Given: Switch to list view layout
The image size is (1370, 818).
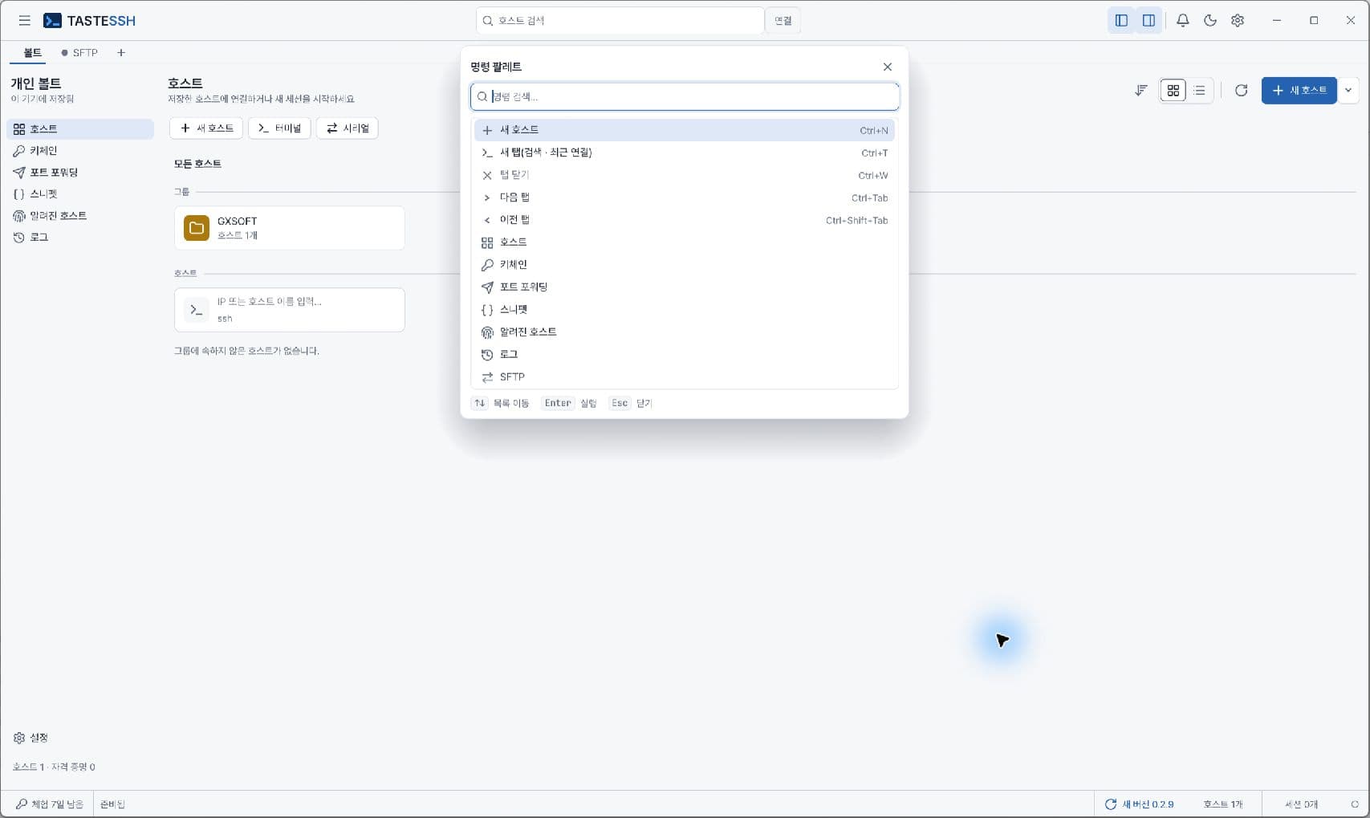Looking at the screenshot, I should click(x=1199, y=91).
